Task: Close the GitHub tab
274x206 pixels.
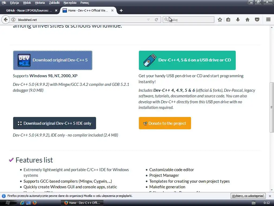Action: click(56, 10)
